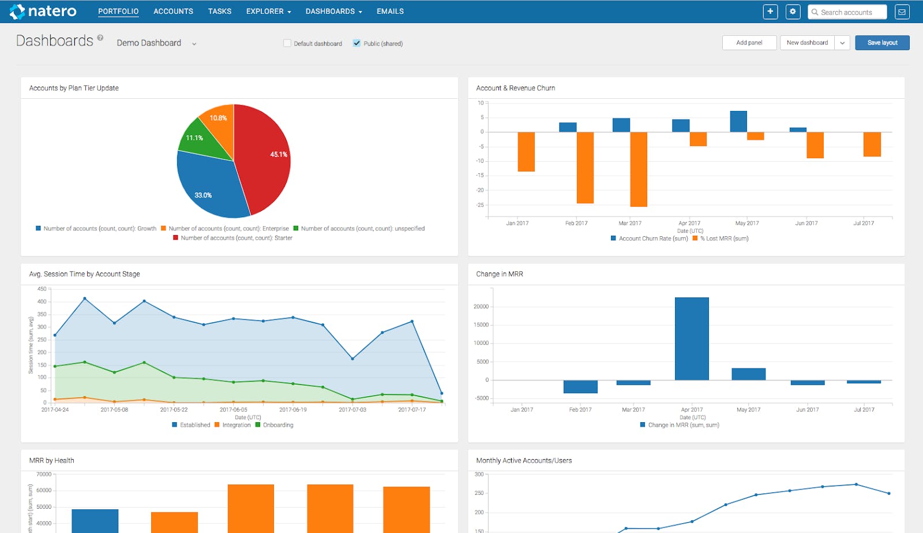The image size is (923, 533).
Task: Click the May 2017 blue churn rate bar
Action: 738,121
